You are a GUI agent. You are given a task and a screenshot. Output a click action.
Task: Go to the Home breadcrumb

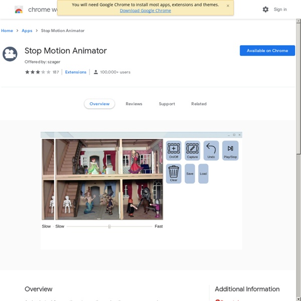pos(7,31)
